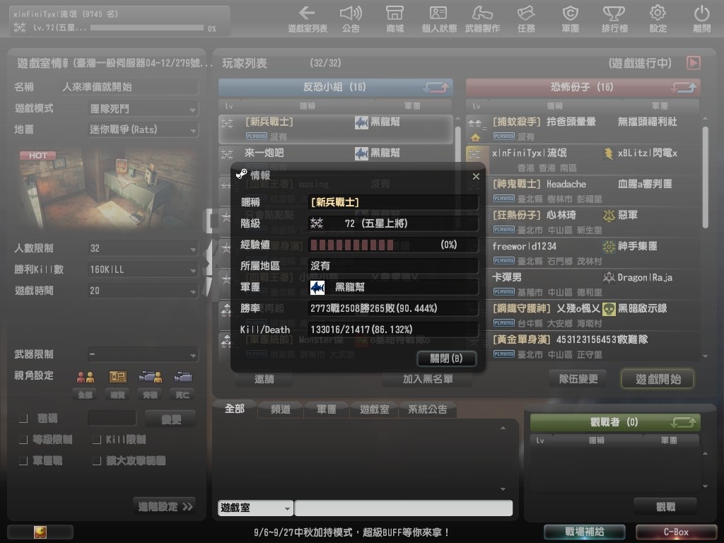Click the red play icon beside 遊戲進行中
The image size is (724, 543).
click(x=693, y=63)
